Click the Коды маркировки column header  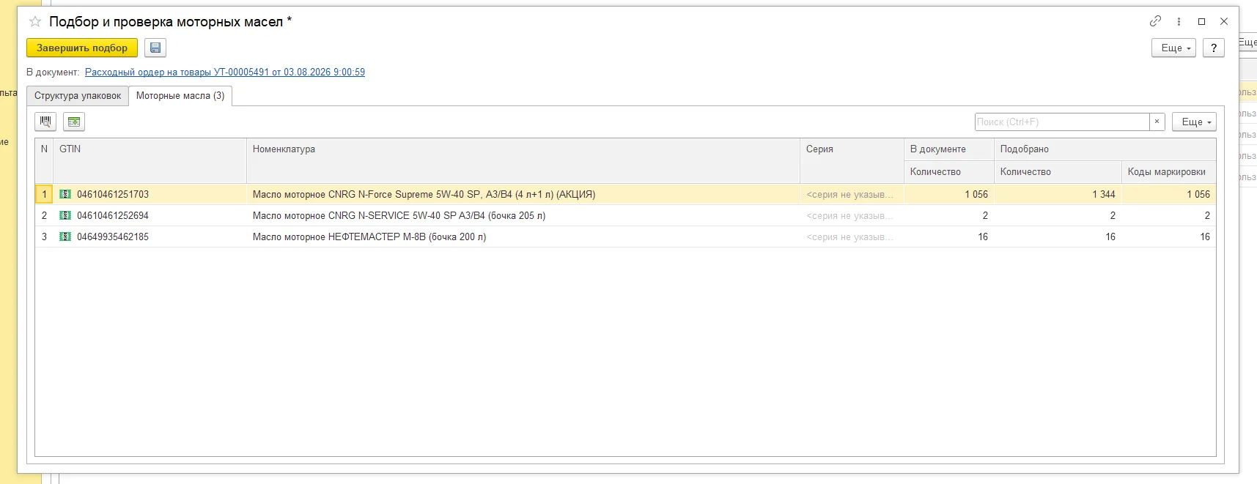[1168, 172]
